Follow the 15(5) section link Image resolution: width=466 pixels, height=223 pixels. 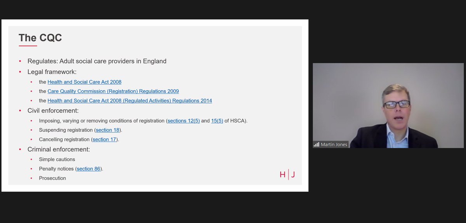coord(217,121)
